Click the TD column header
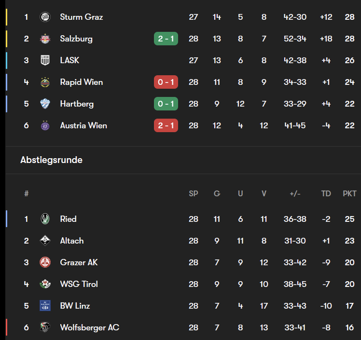Image resolution: width=361 pixels, height=340 pixels. tap(326, 193)
